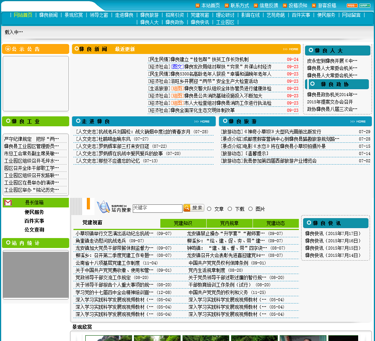
Task: Click the circle icon beside 彝良工业 header
Action: (x=8, y=121)
